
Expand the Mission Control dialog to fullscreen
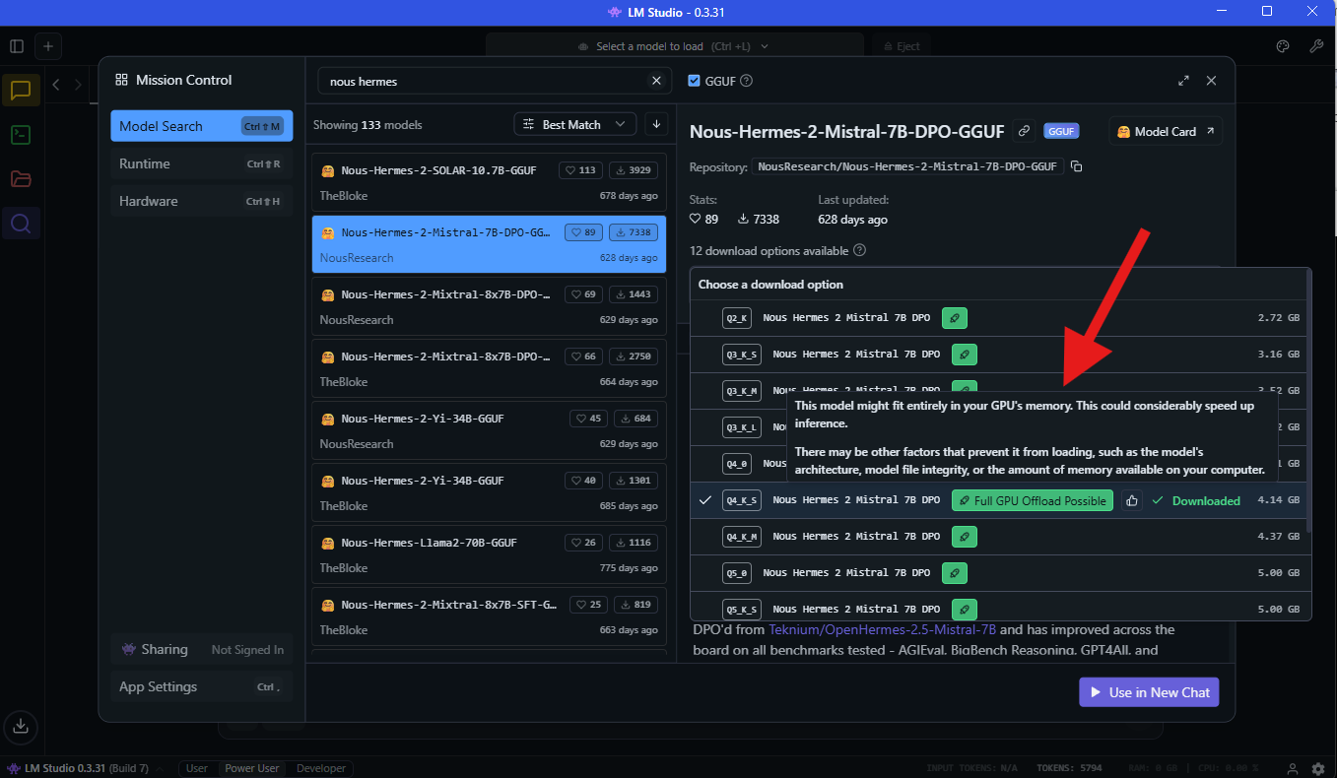point(1183,81)
